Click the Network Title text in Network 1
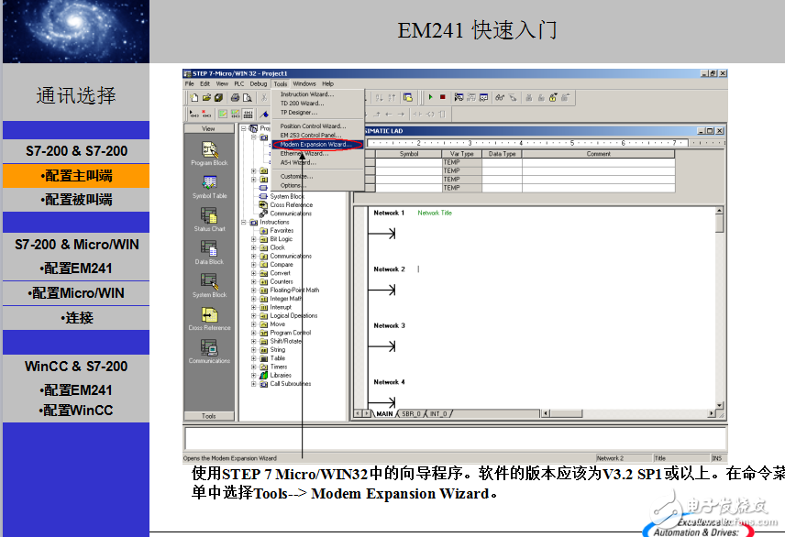This screenshot has width=785, height=537. coord(435,213)
